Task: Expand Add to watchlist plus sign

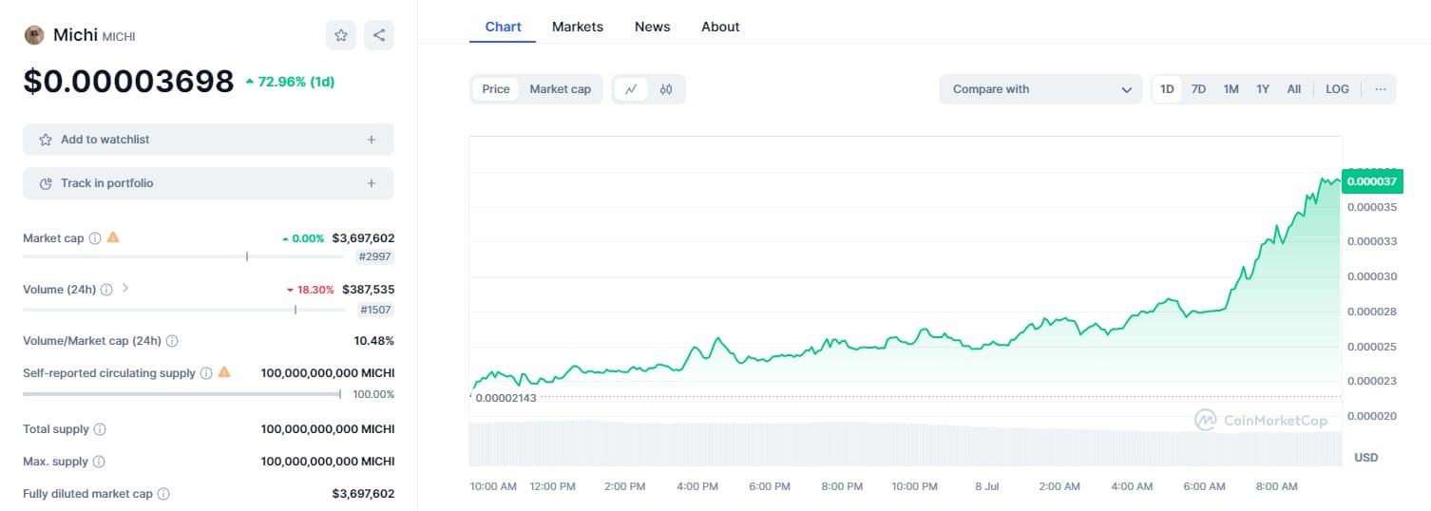Action: coord(372,140)
